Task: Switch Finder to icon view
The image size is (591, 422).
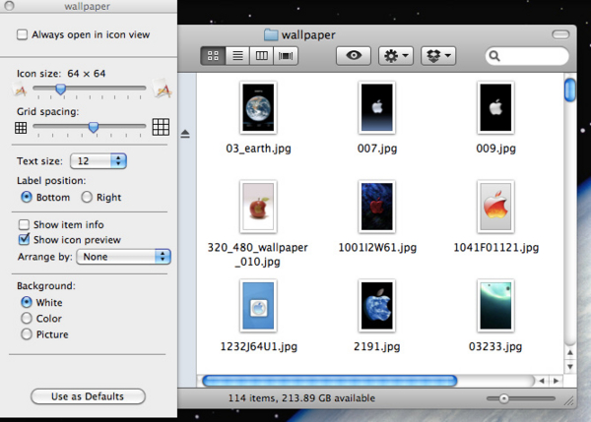Action: [213, 56]
